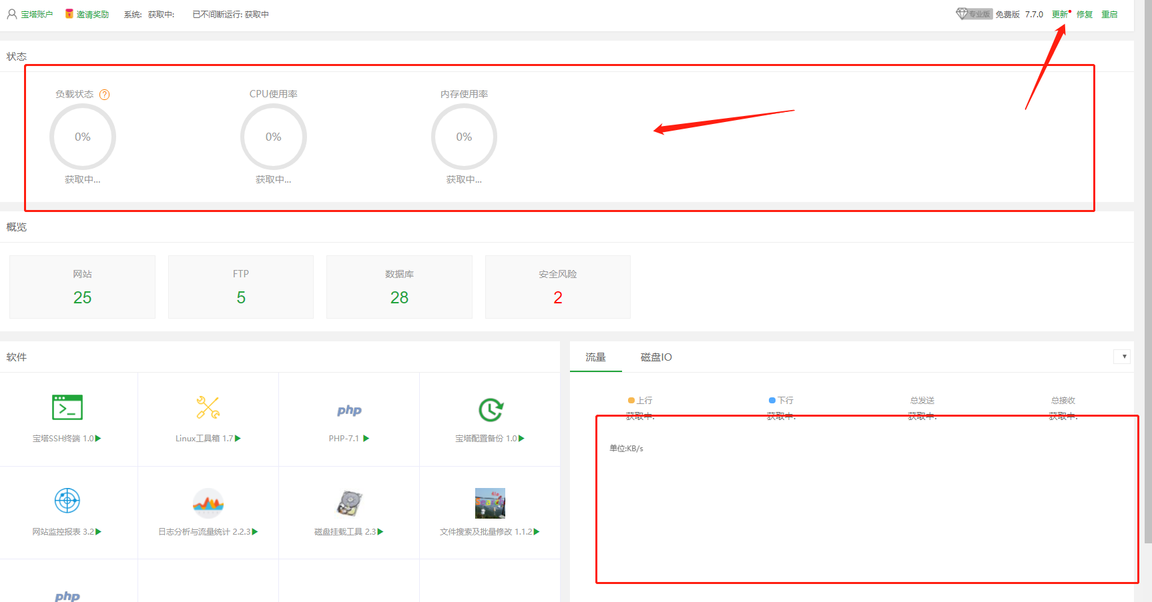
Task: Open the 宝塔SSH终端 terminal icon
Action: 67,407
